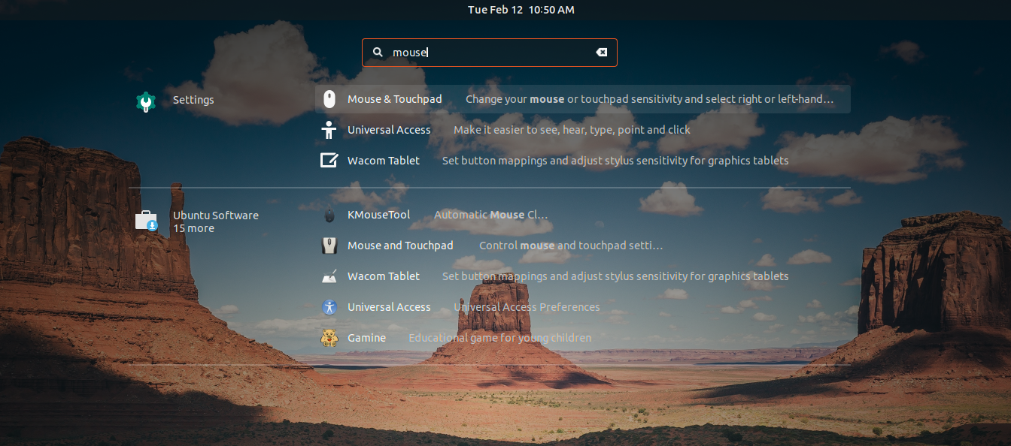Show the '15 more' software results

click(193, 228)
